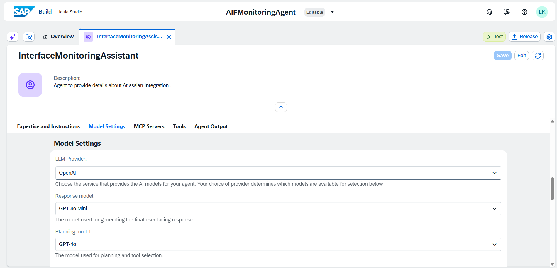
Task: Click the Save button
Action: (503, 56)
